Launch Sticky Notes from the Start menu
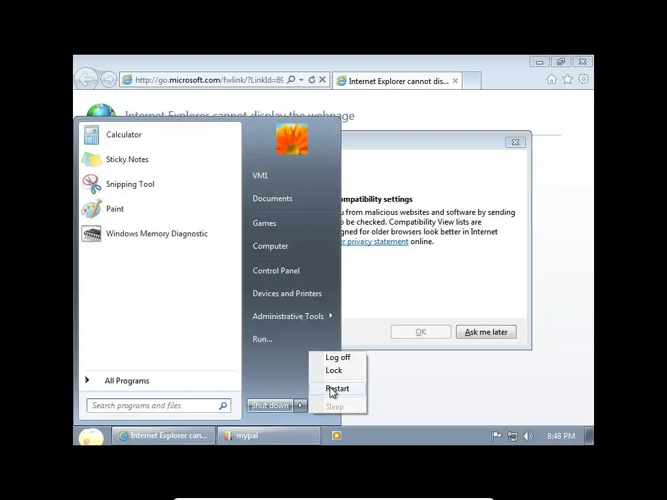 pyautogui.click(x=160, y=160)
